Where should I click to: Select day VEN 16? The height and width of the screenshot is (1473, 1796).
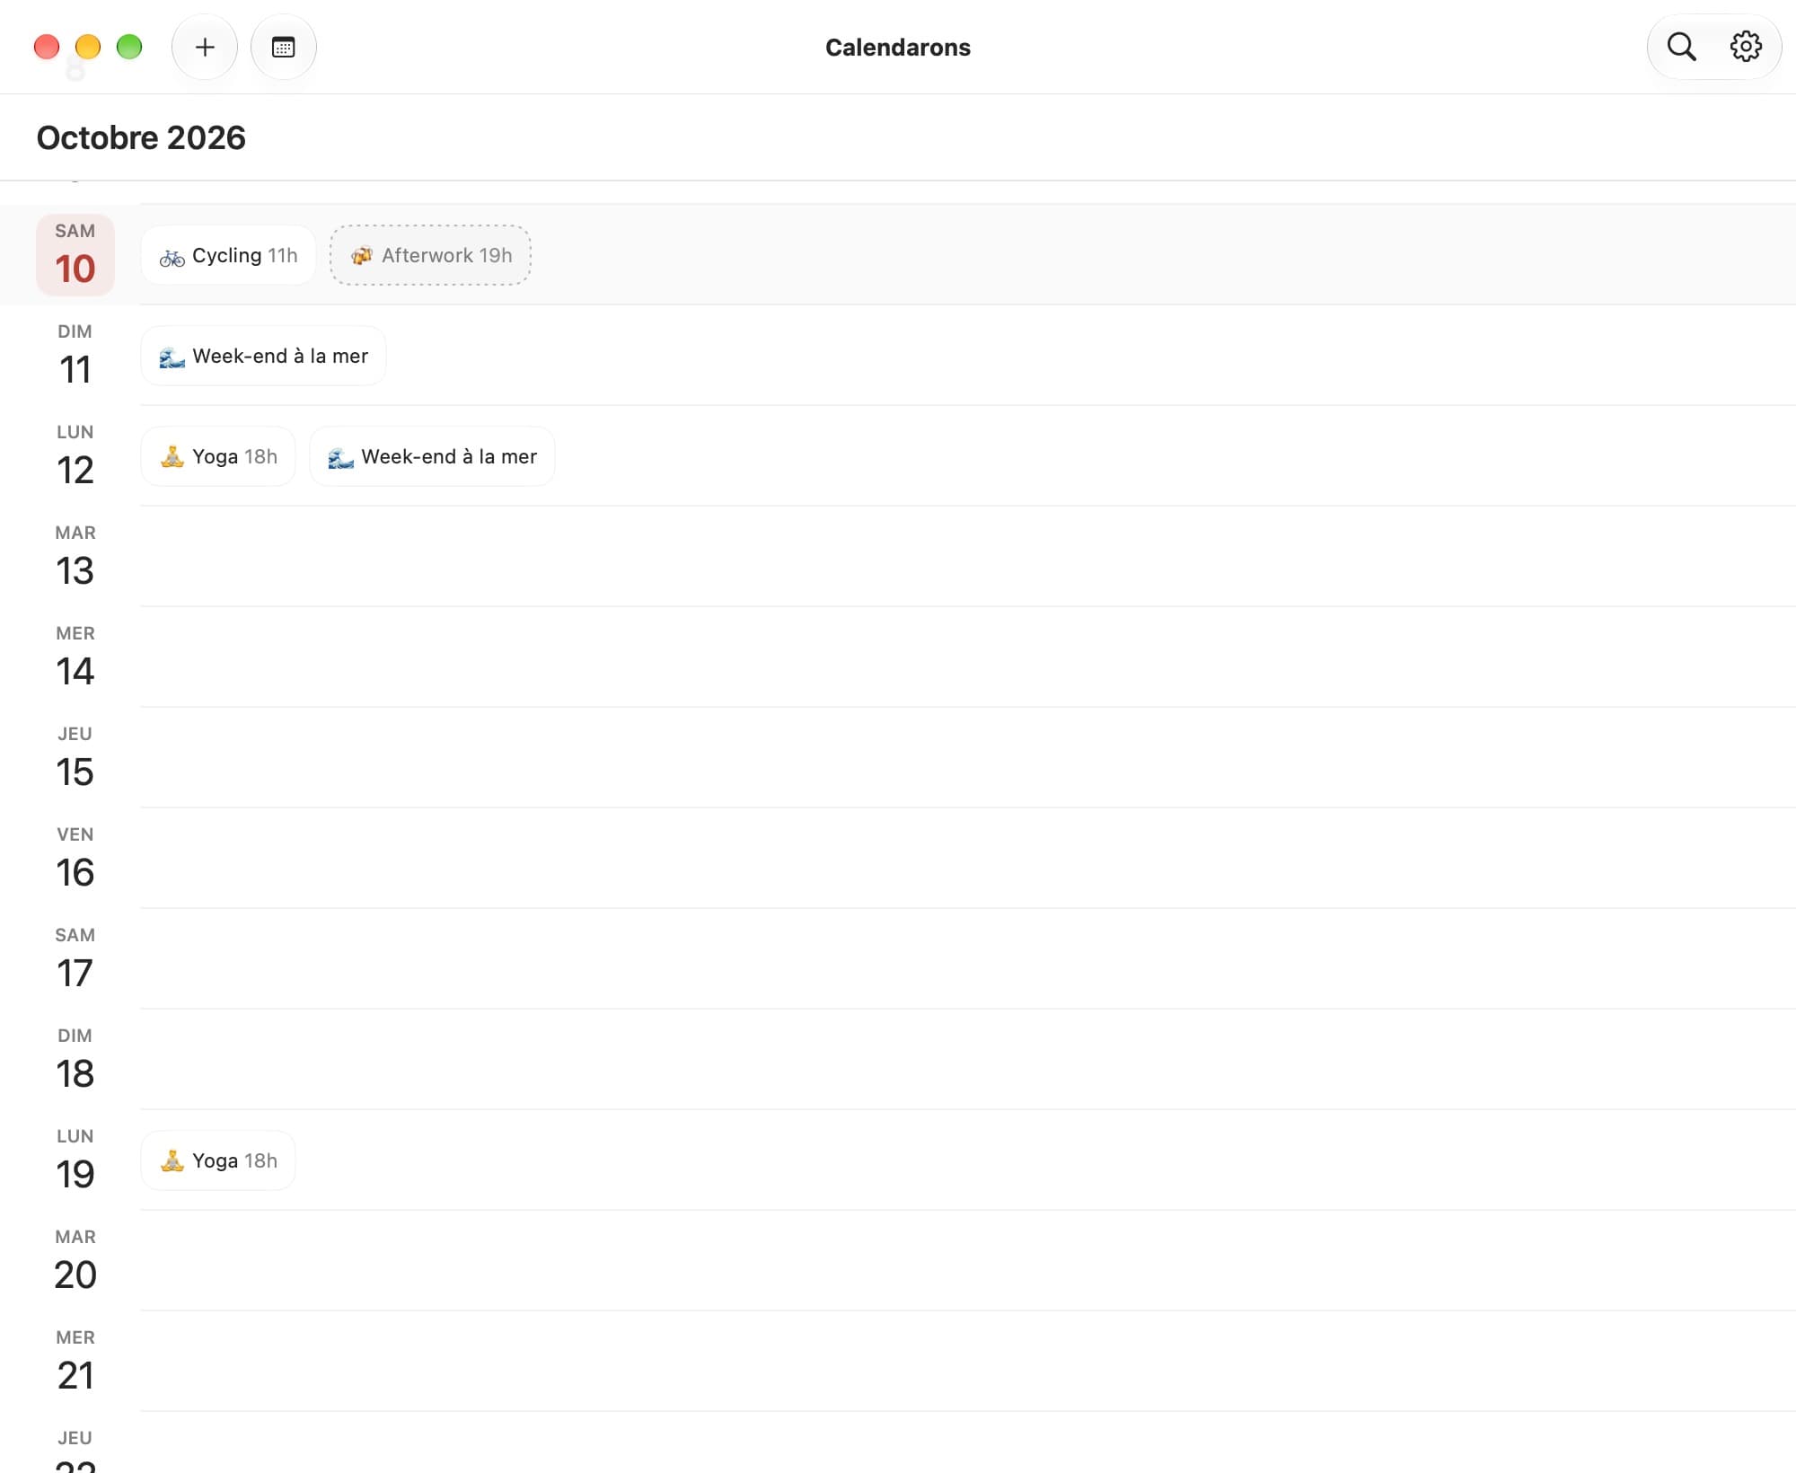[75, 859]
